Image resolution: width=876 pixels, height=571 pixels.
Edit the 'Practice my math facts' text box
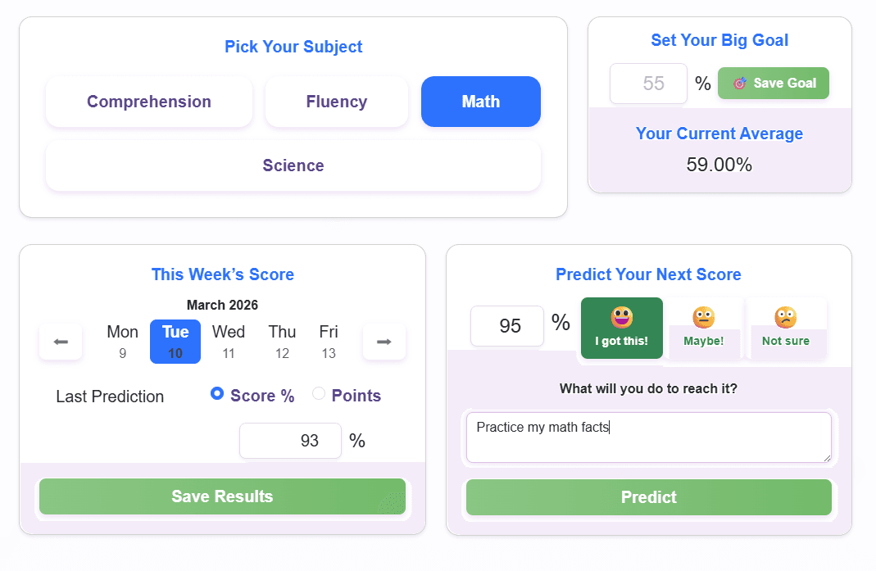tap(648, 437)
